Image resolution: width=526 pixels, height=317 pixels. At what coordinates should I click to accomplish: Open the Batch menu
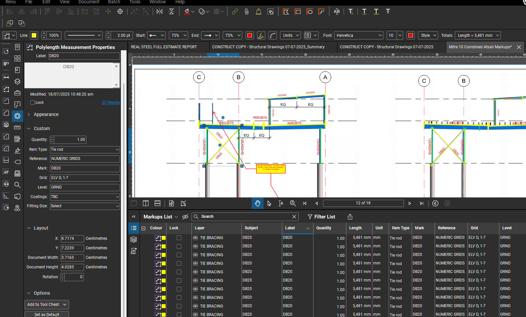coord(114,2)
